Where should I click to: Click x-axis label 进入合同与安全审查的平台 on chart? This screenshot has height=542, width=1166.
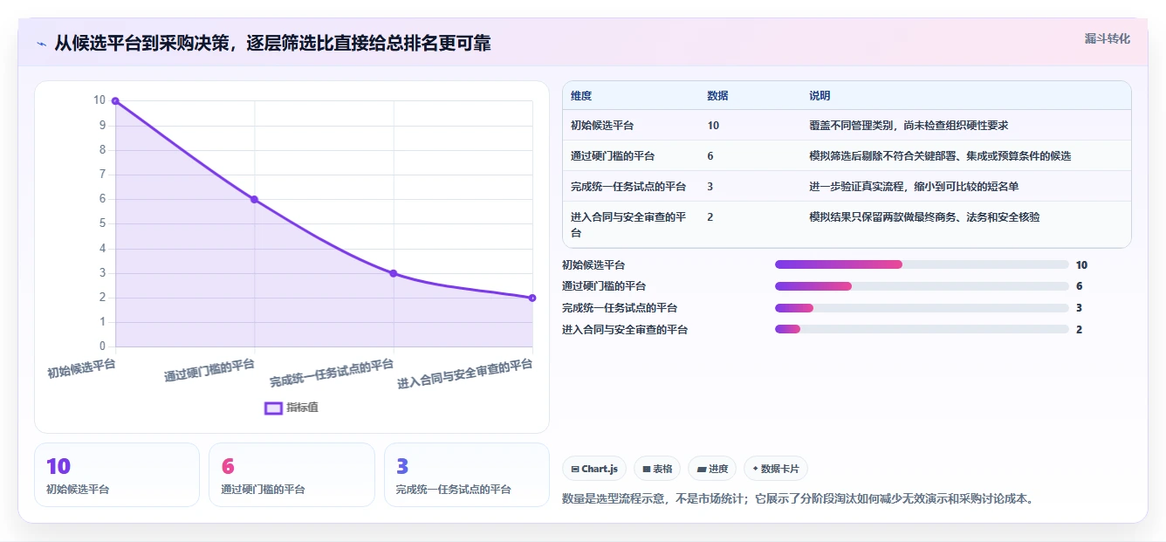(465, 374)
